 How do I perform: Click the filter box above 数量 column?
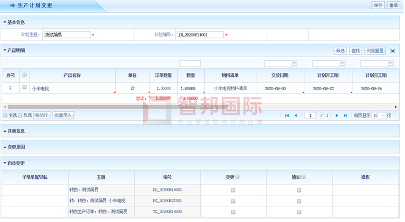tap(190, 64)
